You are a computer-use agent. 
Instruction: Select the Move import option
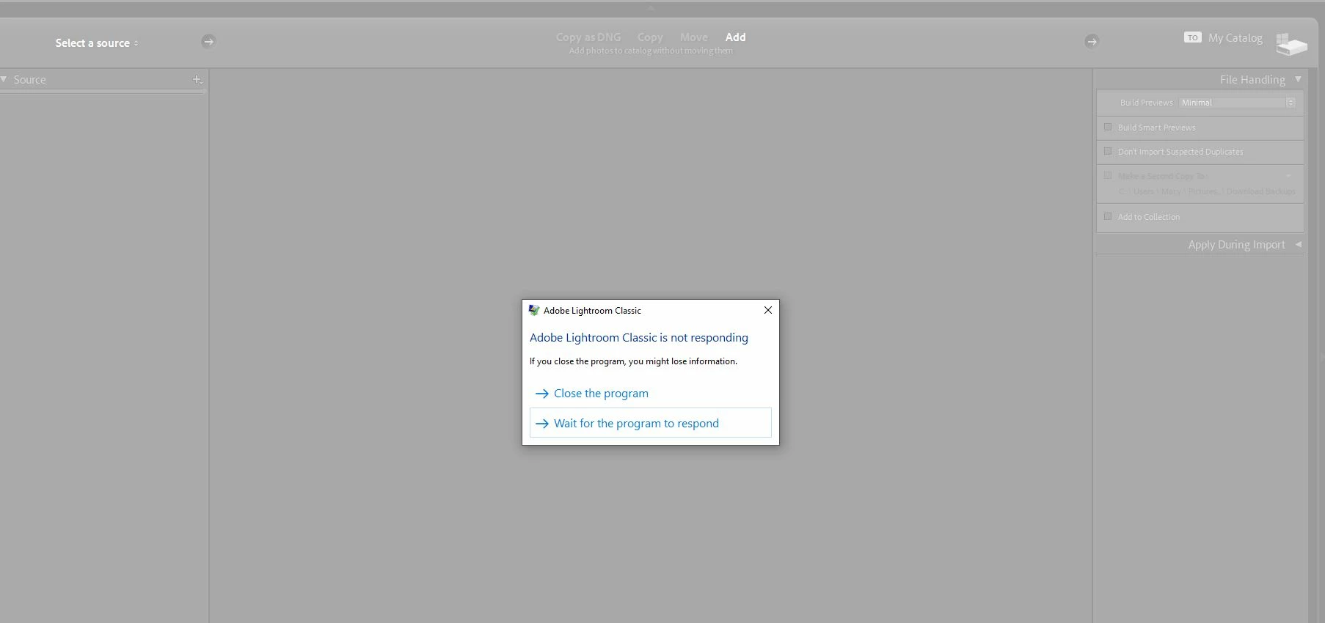693,37
